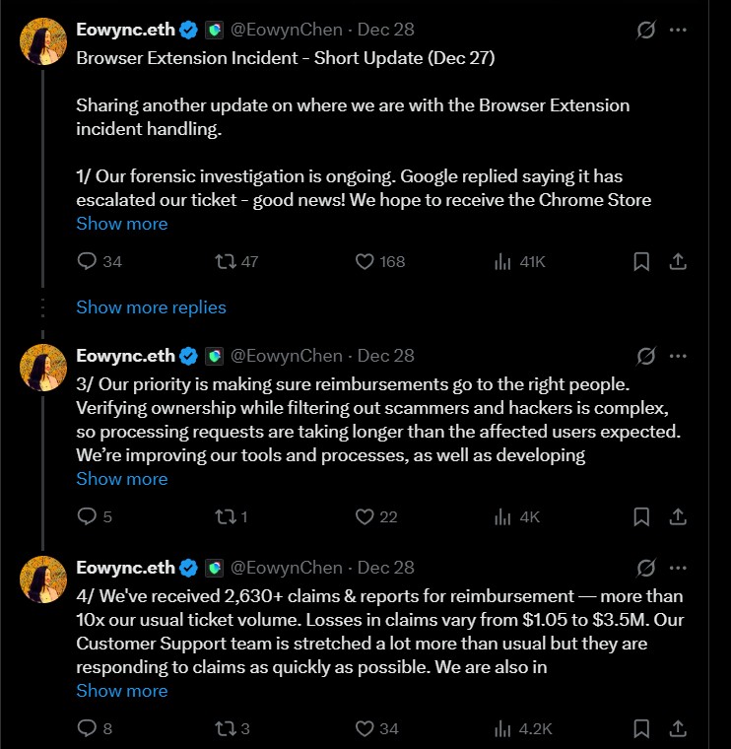View analytics on the 41K views tweet

503,262
